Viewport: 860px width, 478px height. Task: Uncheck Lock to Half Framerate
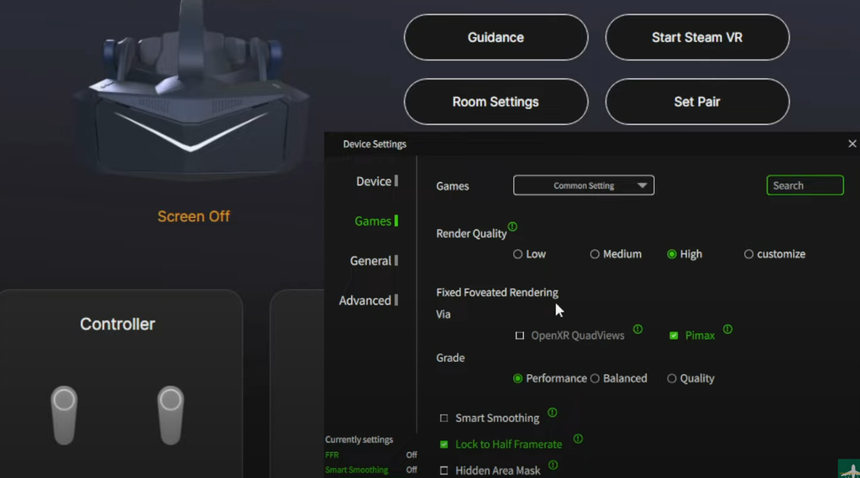coord(444,444)
